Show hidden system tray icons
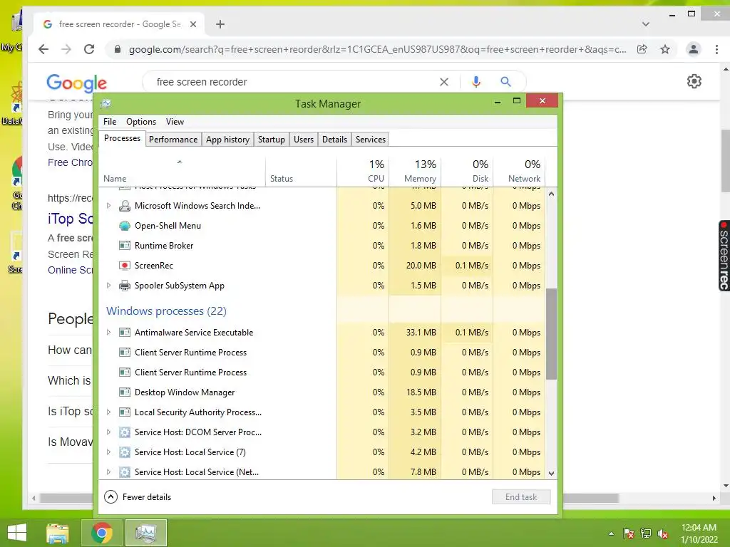 pyautogui.click(x=611, y=533)
